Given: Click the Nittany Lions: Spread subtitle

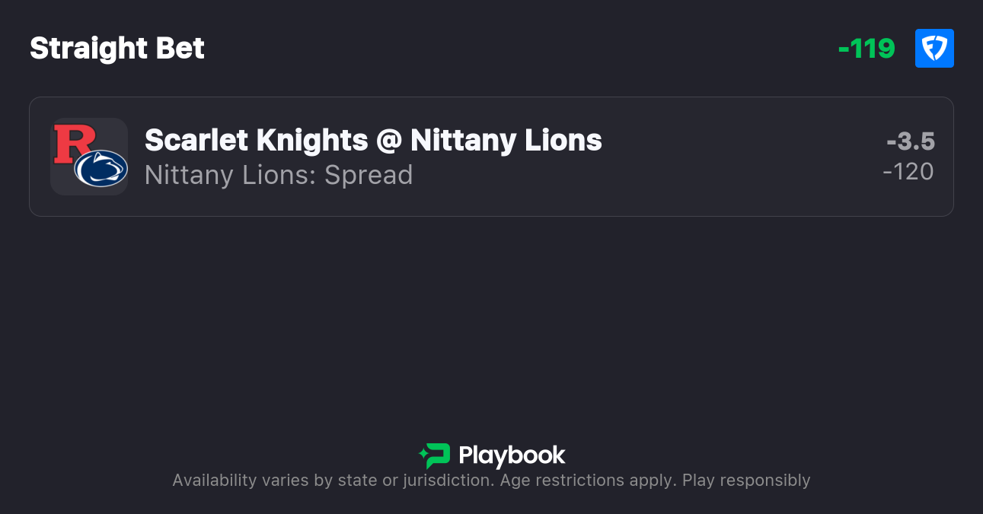Looking at the screenshot, I should pyautogui.click(x=278, y=175).
